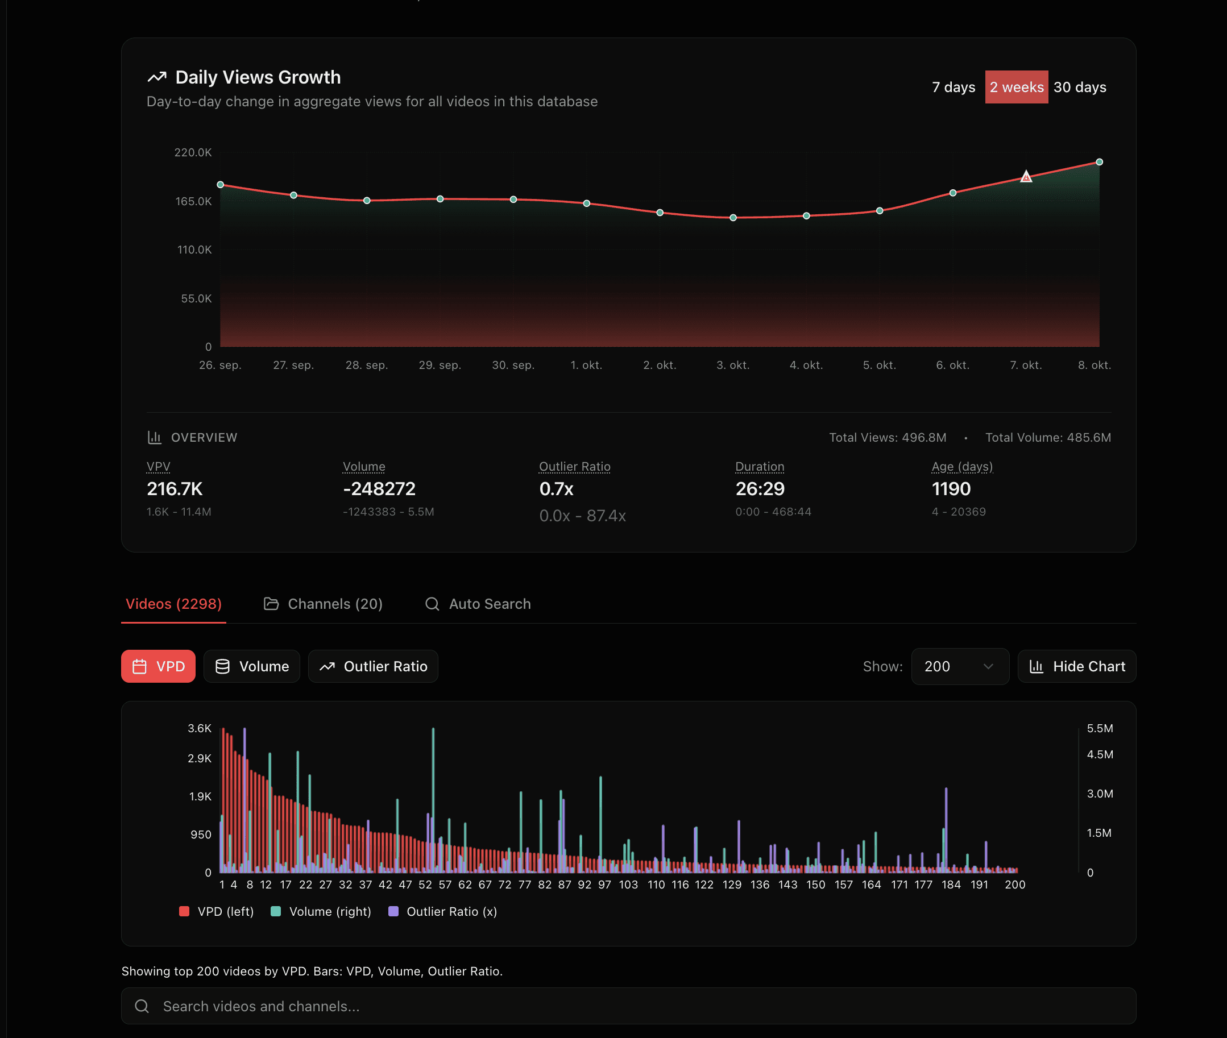The height and width of the screenshot is (1038, 1227).
Task: Click the bar chart icon beside OVERVIEW
Action: pos(154,437)
